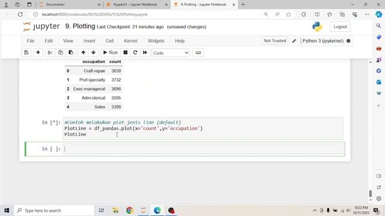Rename the notebook title 9. Plotting
Image resolution: width=385 pixels, height=216 pixels.
pyautogui.click(x=80, y=26)
